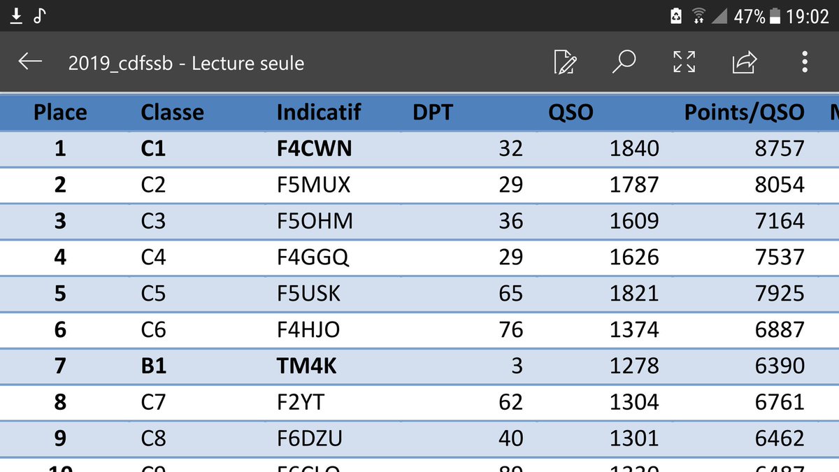
Task: Open the search magnifier icon
Action: point(623,62)
